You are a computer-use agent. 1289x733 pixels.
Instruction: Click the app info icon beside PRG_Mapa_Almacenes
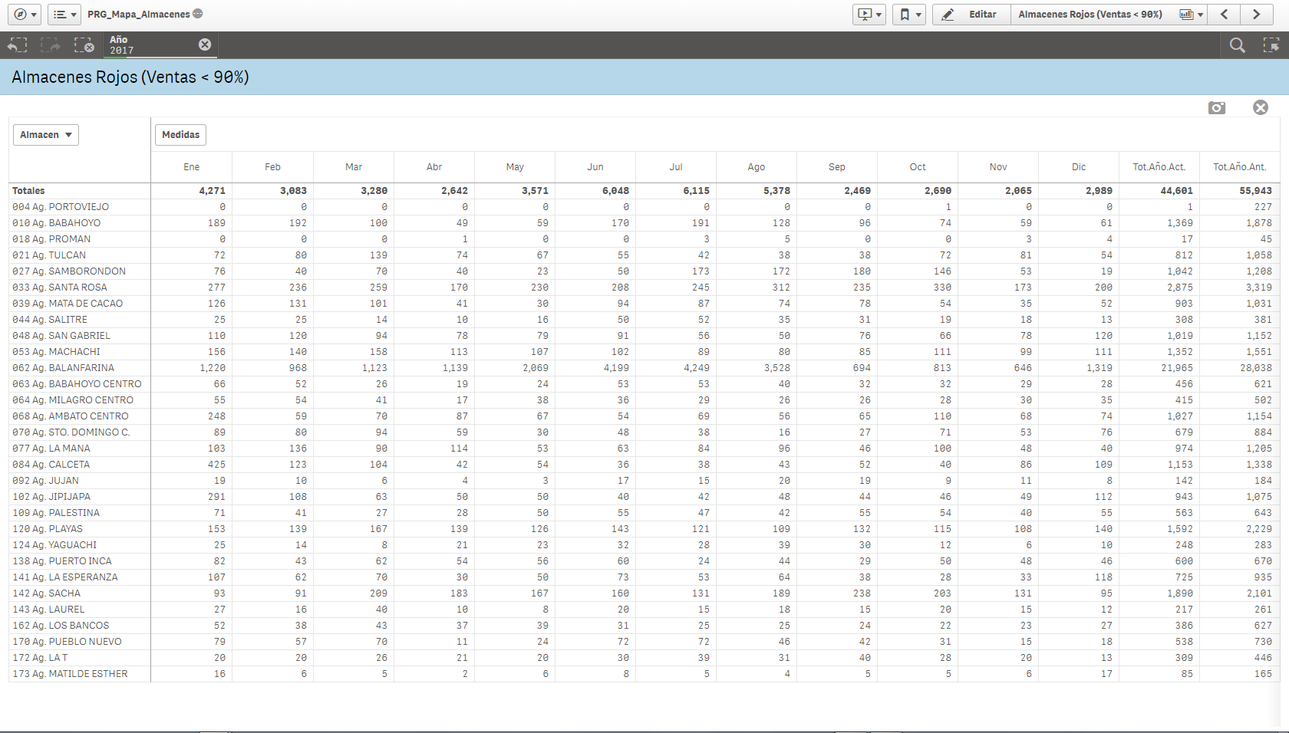[198, 14]
